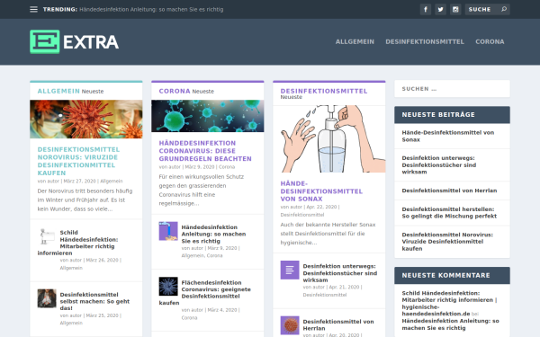Click CORONA column heading
Viewport: 540px width, 337px height.
click(x=175, y=91)
